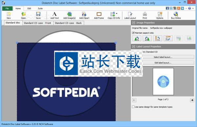197x127 pixels.
Task: Click top-right image resize handle
Action: pos(116,43)
